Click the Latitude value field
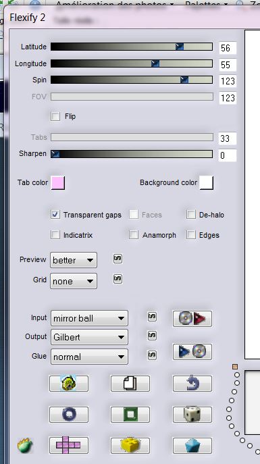 pyautogui.click(x=228, y=48)
